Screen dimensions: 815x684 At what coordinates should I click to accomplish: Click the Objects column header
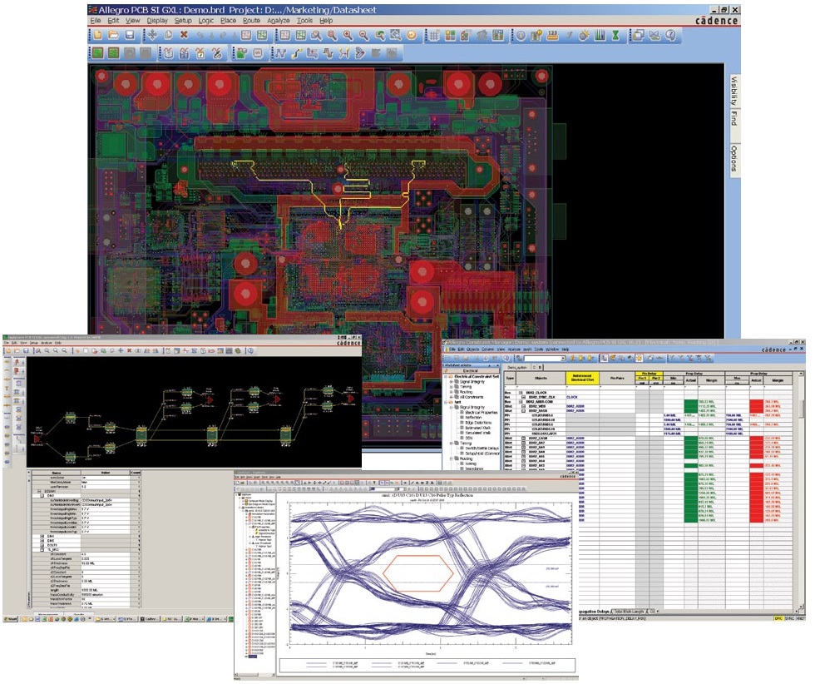pos(541,378)
